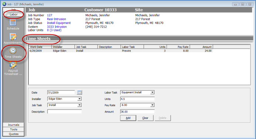Screen dimensions: 256x139
Task: Open the Payroll Timesheet icon
Action: (13, 65)
